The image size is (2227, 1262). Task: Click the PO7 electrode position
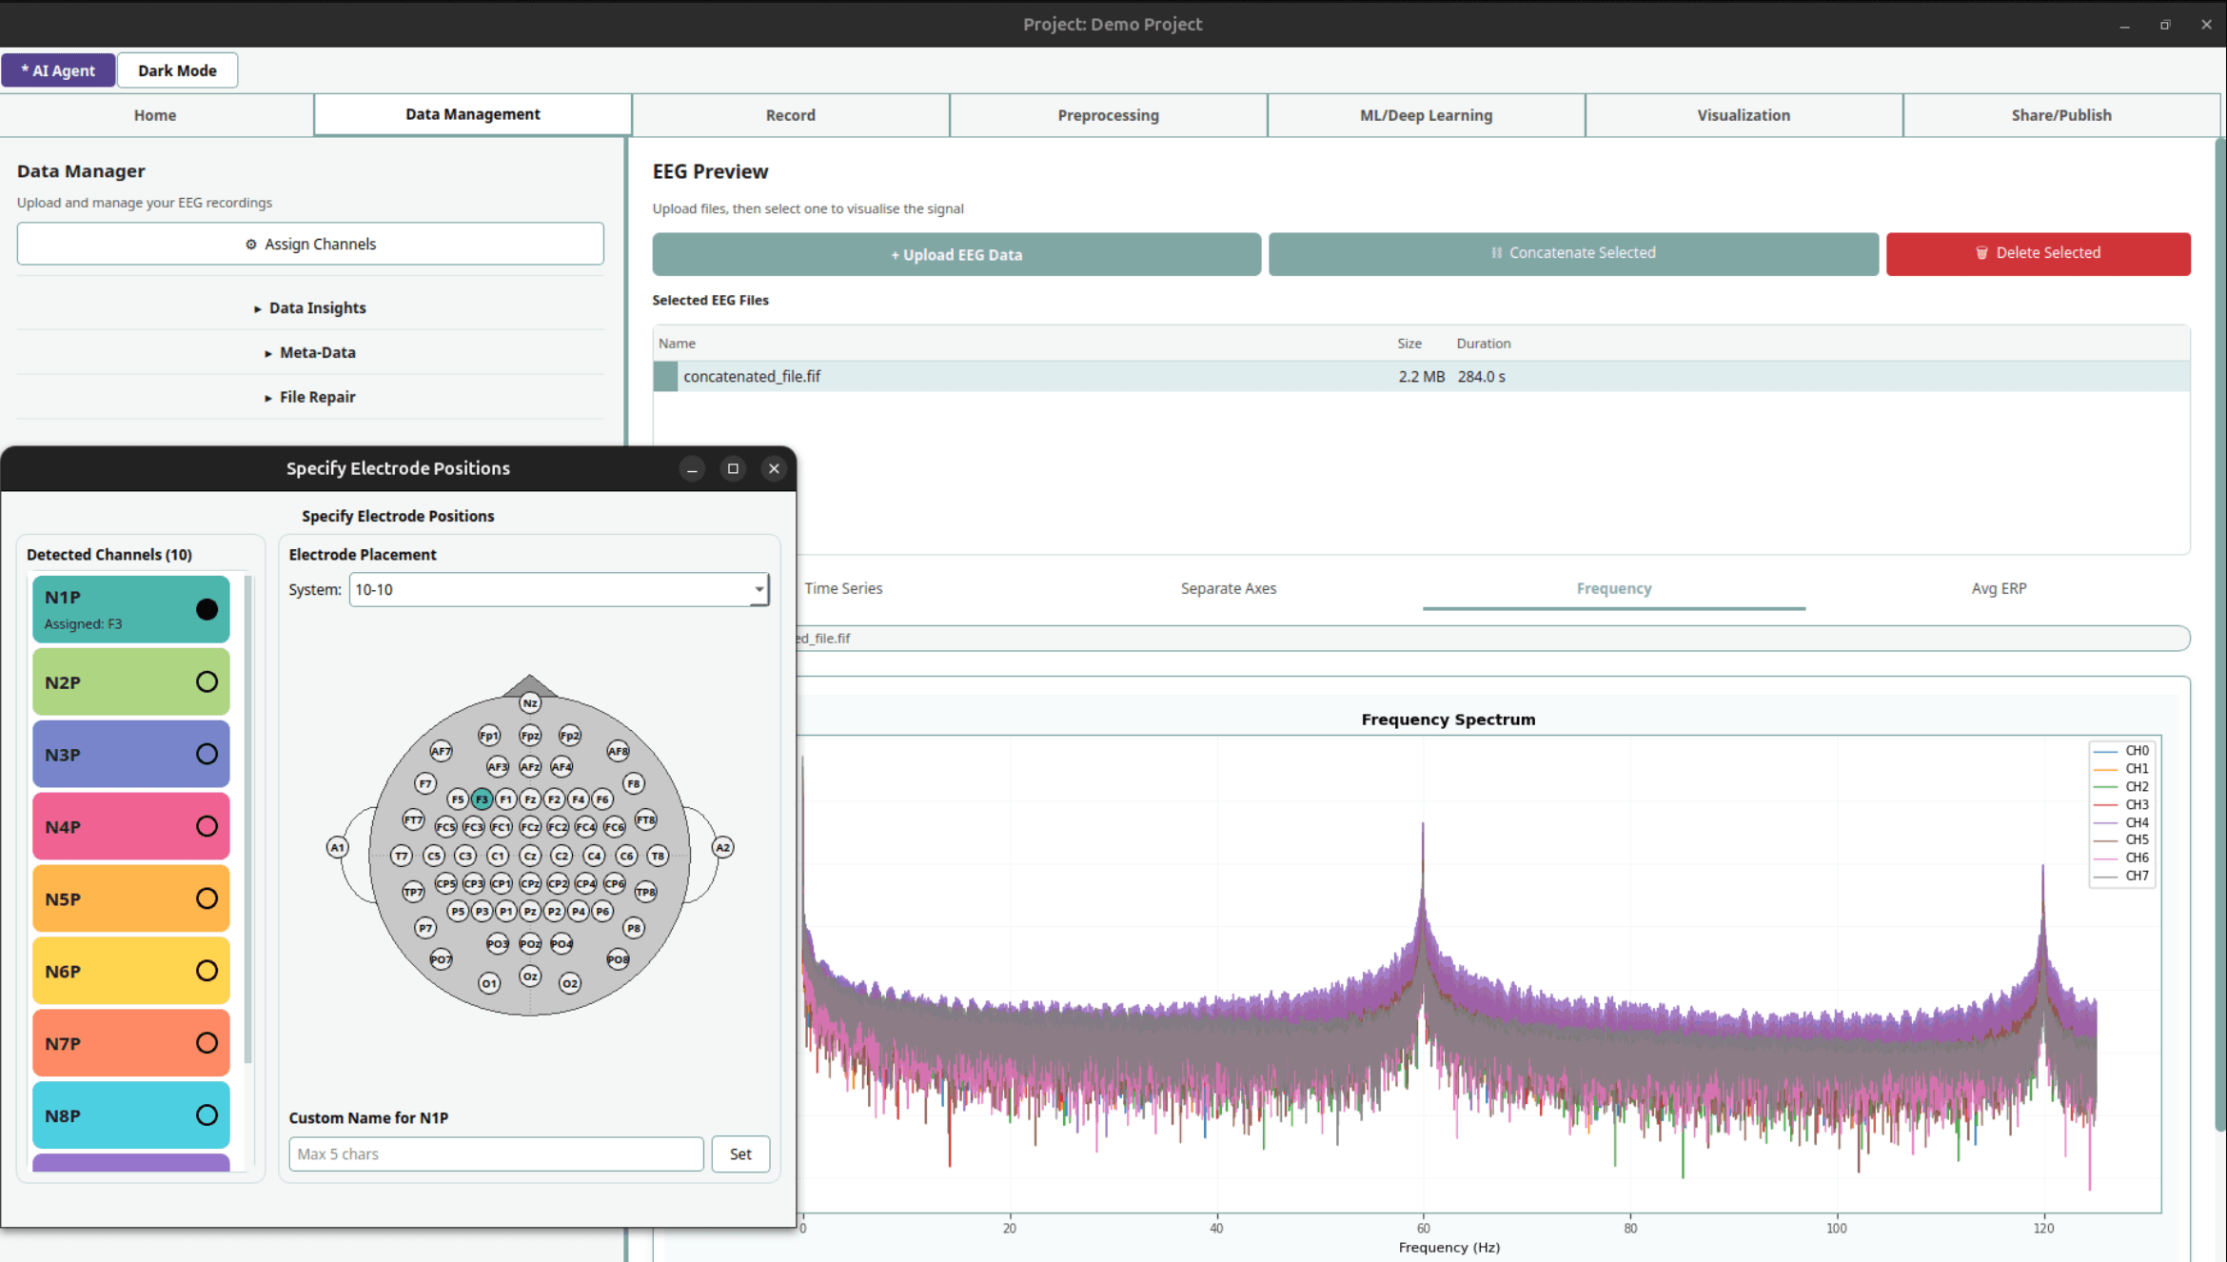[441, 959]
